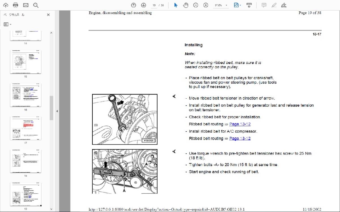Open the search magnifier tool
Image resolution: width=340 pixels, height=212 pixels.
pos(36,5)
